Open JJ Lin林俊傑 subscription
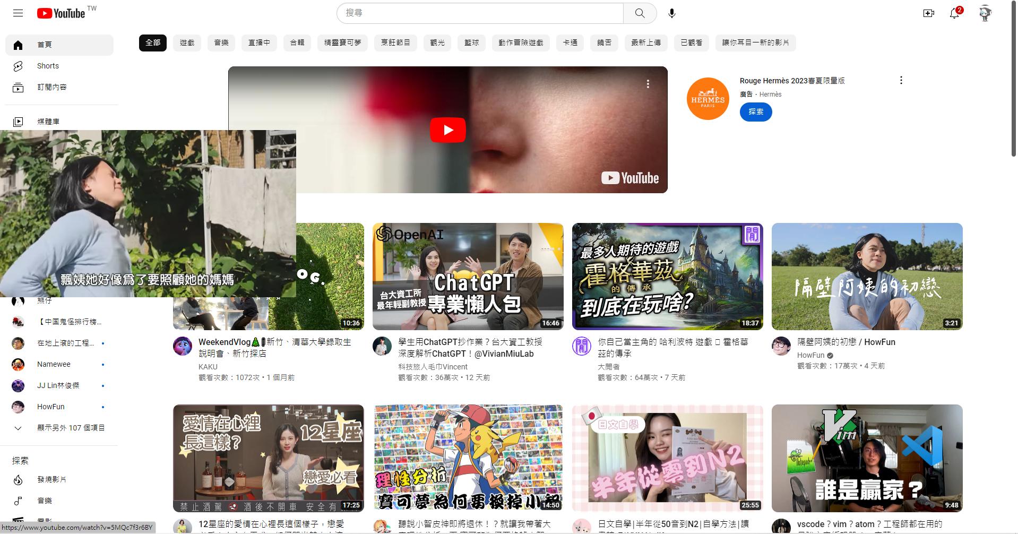 [59, 385]
